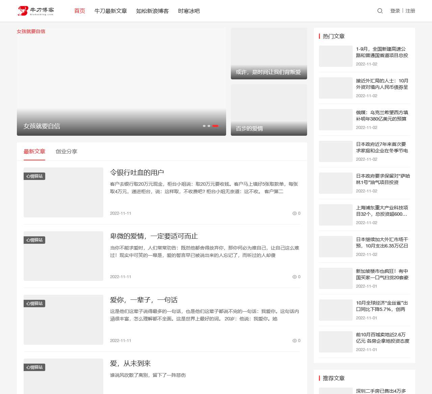The height and width of the screenshot is (394, 432).
Task: Click 心情驿站 tag on 爱，从未到来 thumbnail
Action: pyautogui.click(x=34, y=367)
